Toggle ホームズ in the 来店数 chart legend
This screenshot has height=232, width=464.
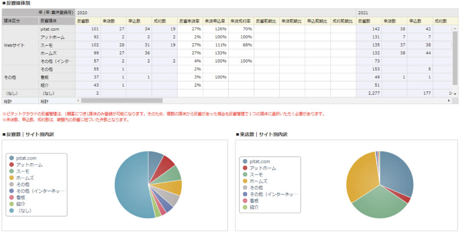255,181
